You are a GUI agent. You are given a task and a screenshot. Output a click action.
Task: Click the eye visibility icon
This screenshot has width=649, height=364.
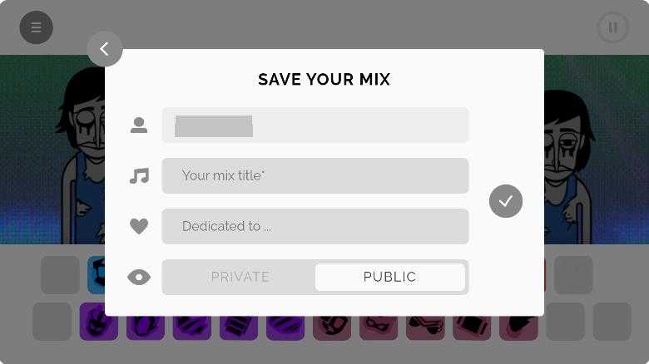[x=139, y=278]
